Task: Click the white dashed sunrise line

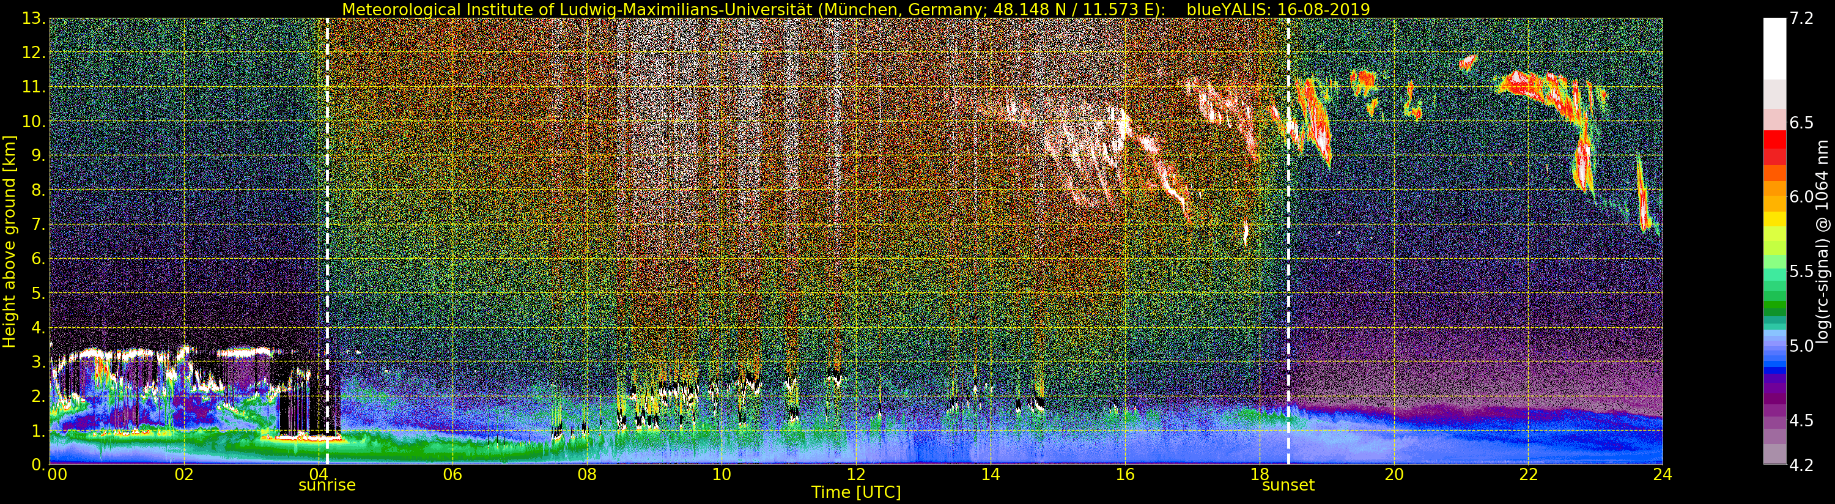Action: click(327, 241)
